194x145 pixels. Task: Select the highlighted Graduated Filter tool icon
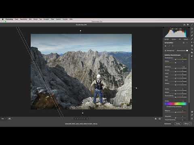coord(192,42)
